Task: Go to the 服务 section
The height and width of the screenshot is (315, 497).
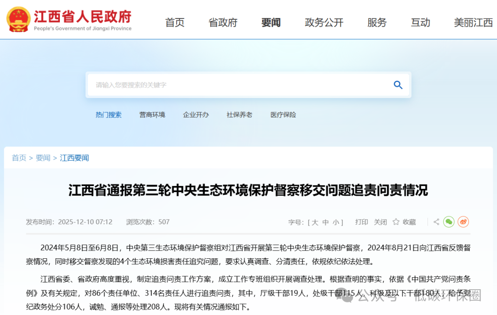Action: click(377, 23)
